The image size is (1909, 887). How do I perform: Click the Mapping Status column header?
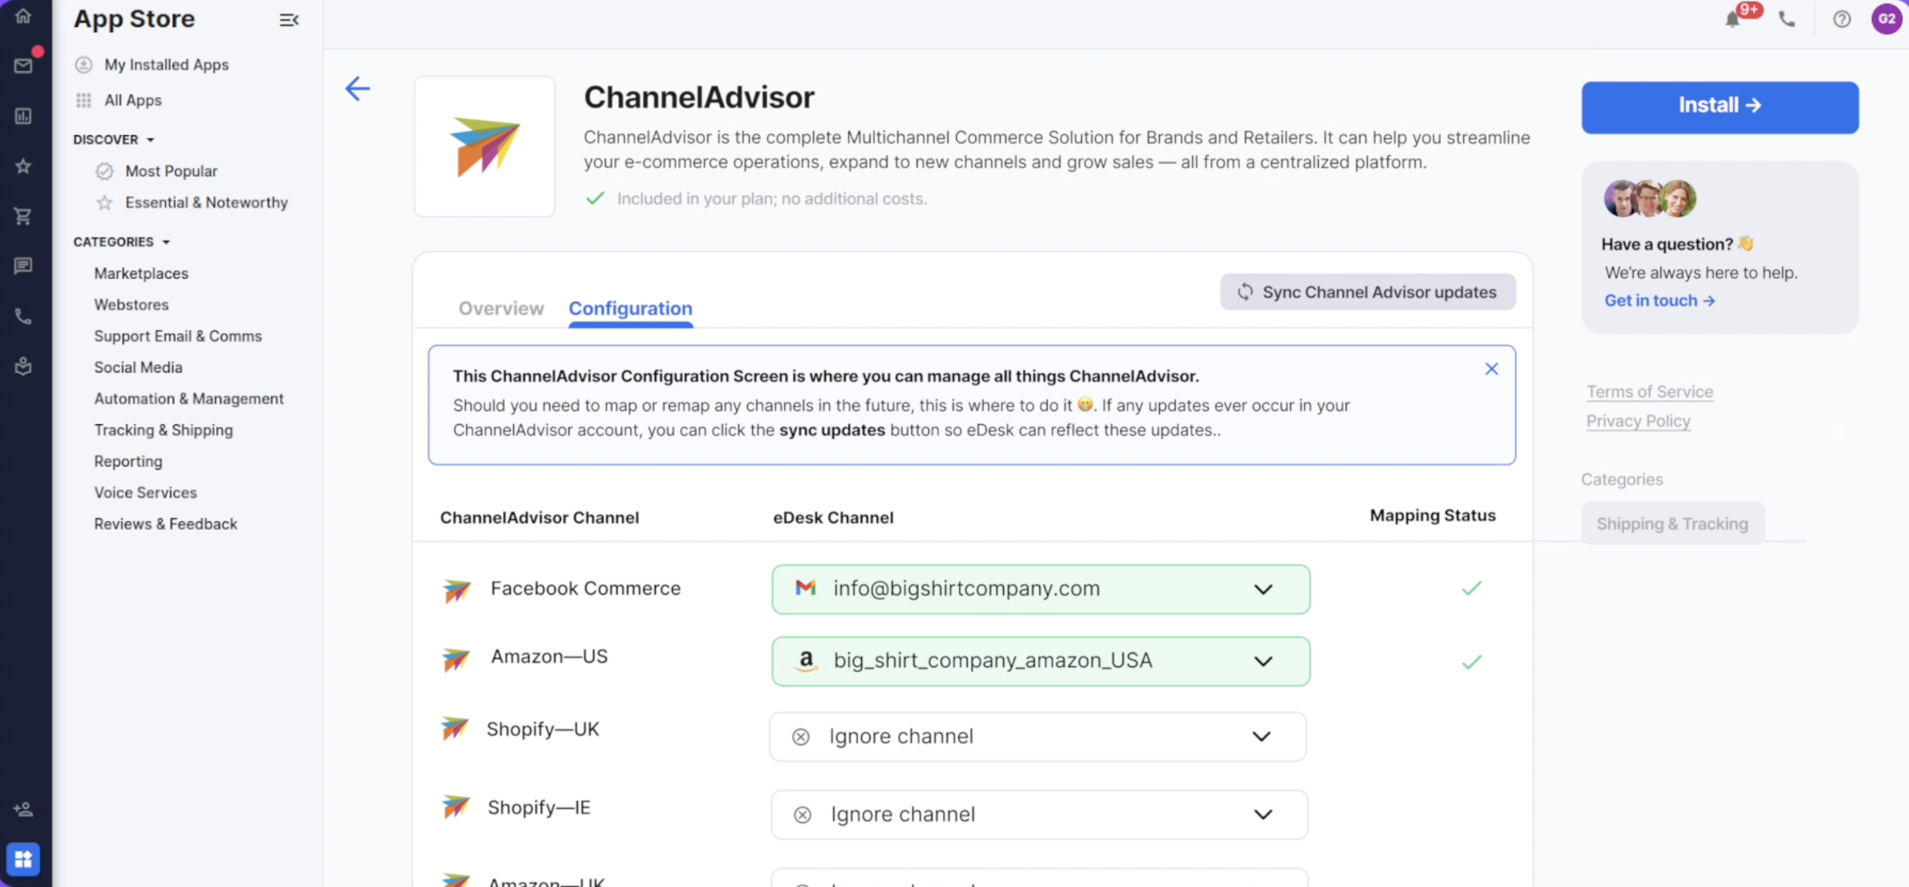pos(1433,515)
